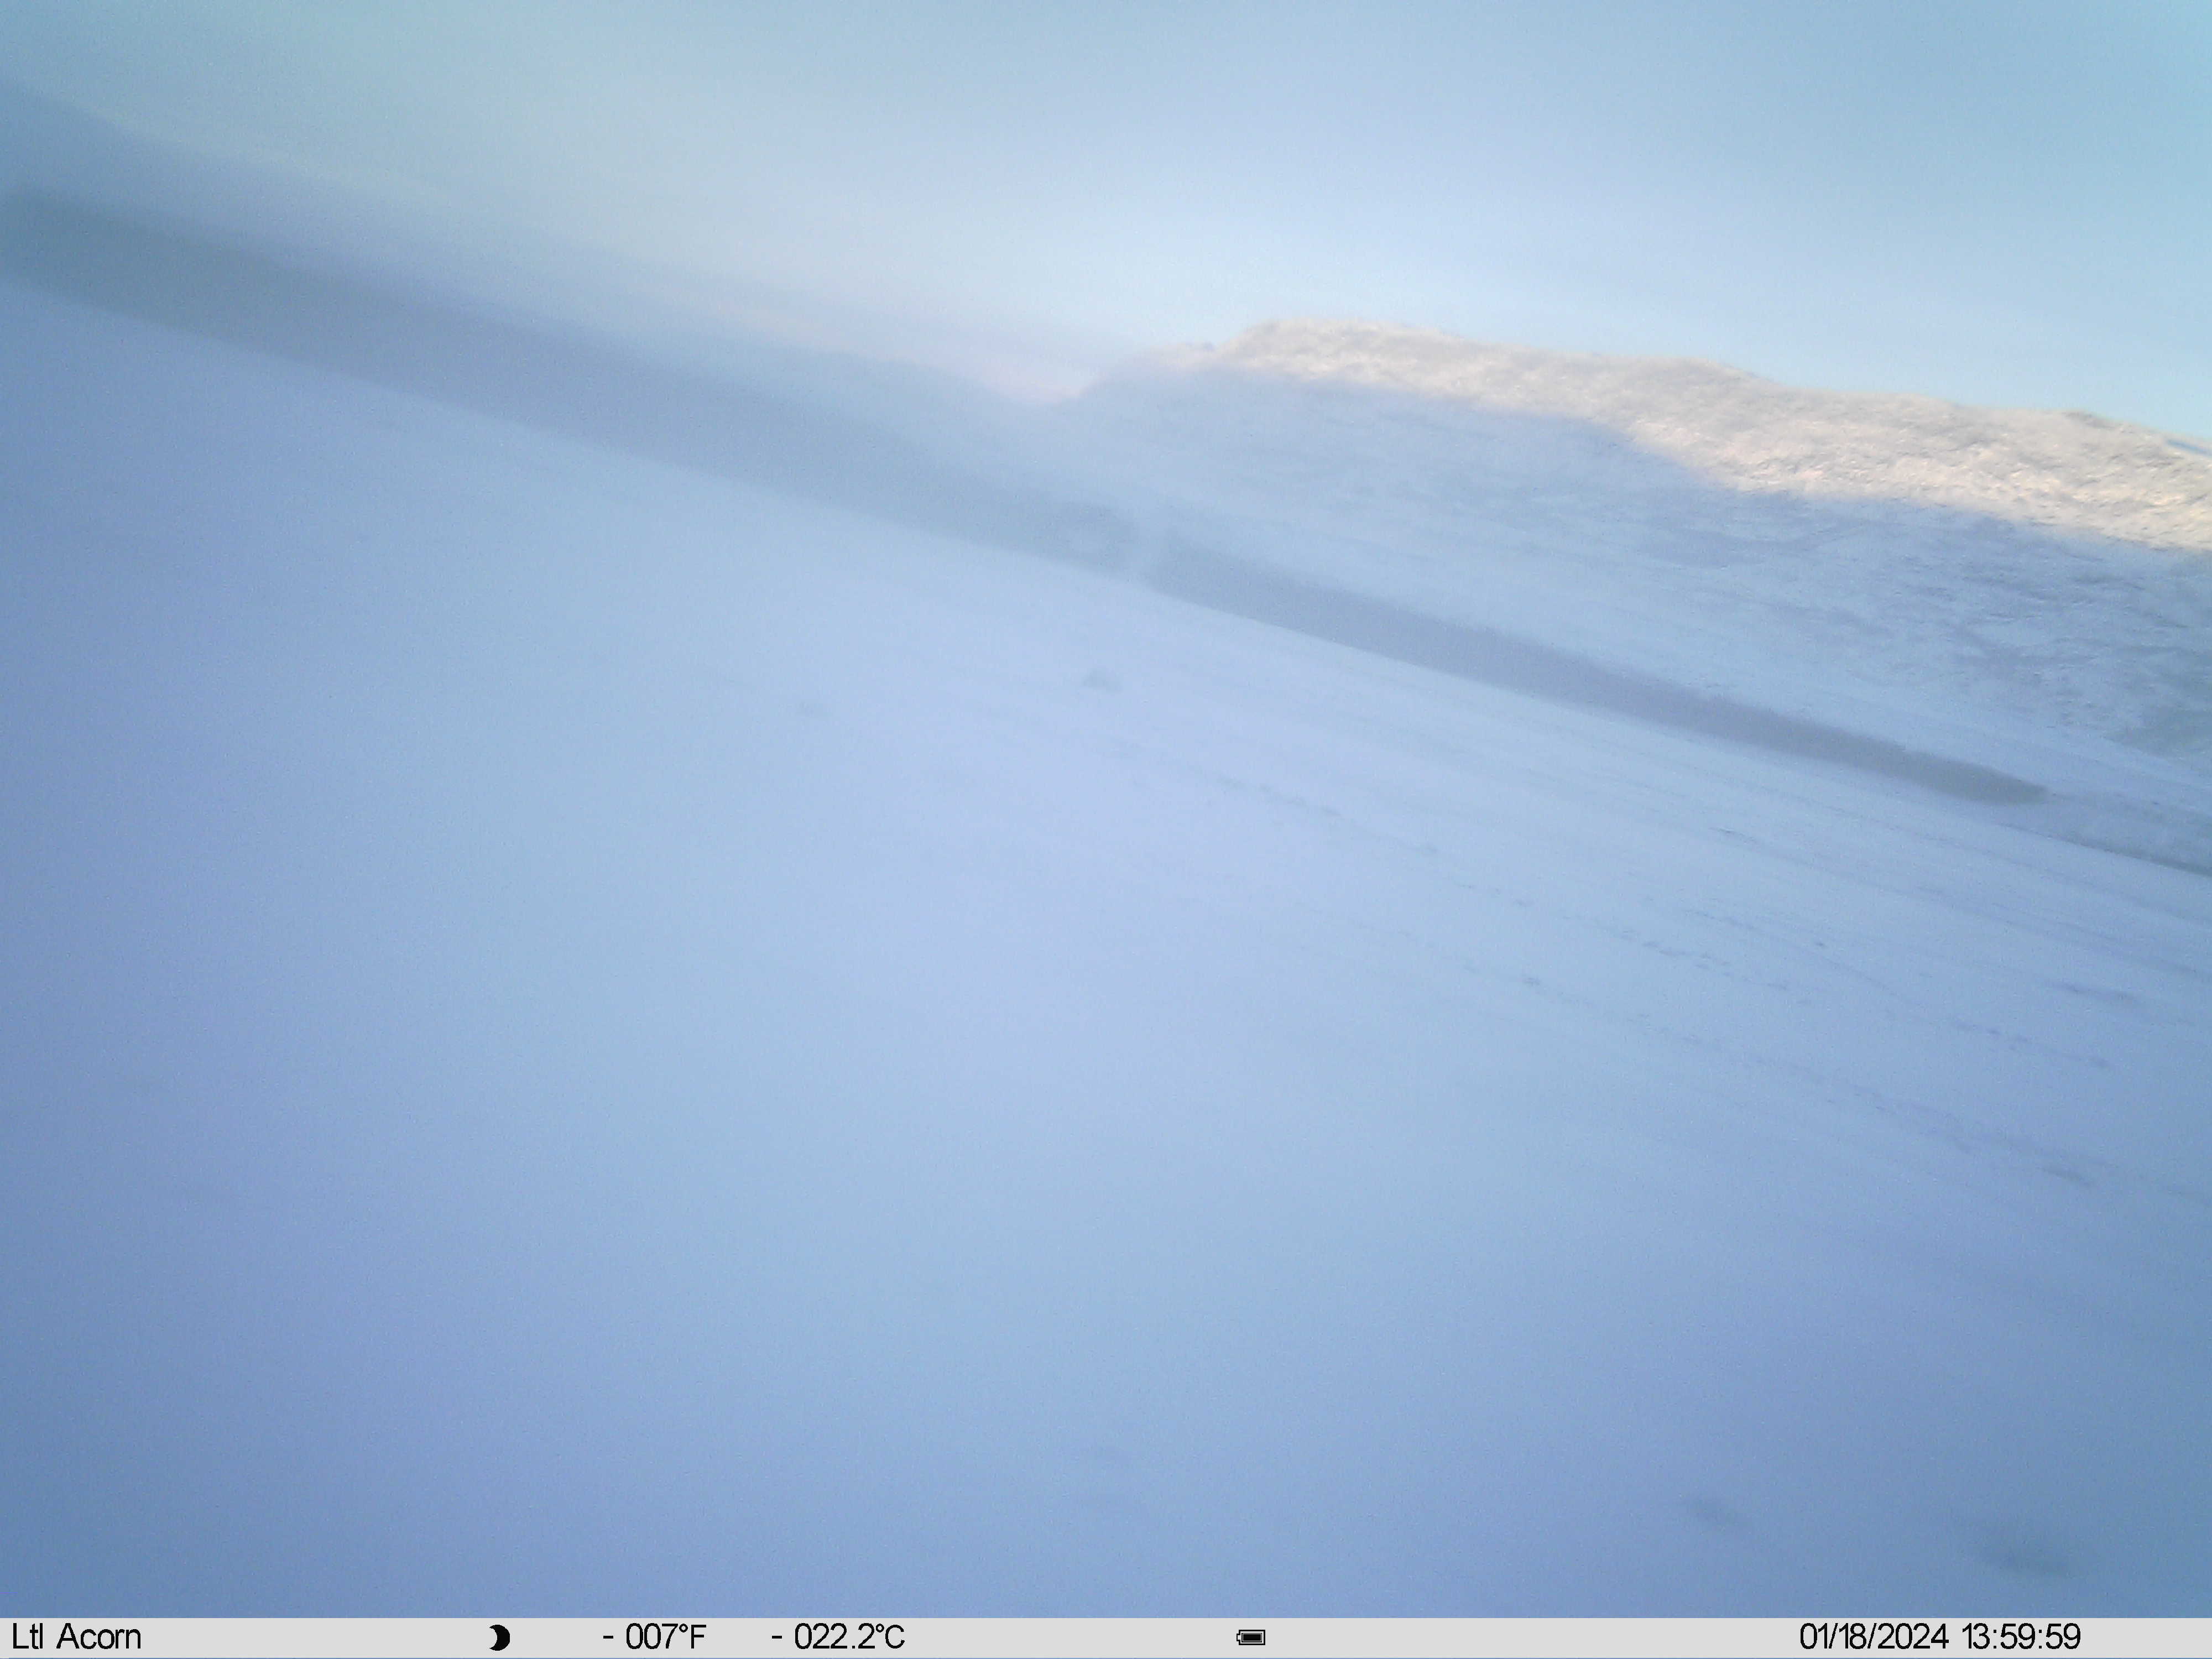Image resolution: width=2212 pixels, height=1659 pixels.
Task: Click the gray info bar background
Action: click(x=1106, y=1637)
